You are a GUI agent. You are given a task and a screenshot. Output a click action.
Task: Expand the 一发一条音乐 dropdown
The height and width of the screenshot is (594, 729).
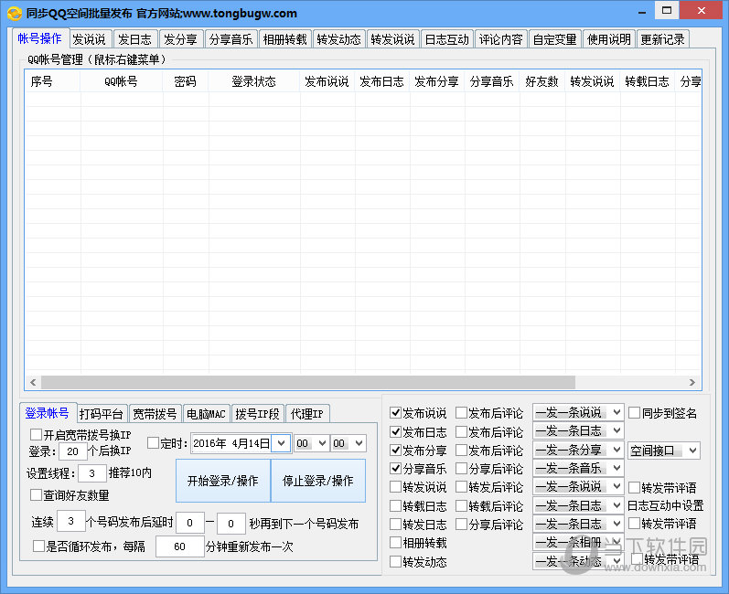point(578,468)
